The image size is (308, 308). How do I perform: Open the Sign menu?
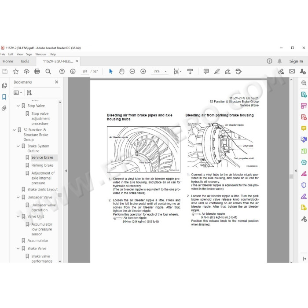coord(29,54)
